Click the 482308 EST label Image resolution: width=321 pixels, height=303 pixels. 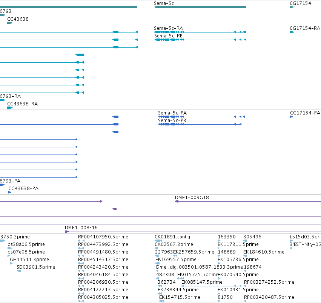click(165, 275)
